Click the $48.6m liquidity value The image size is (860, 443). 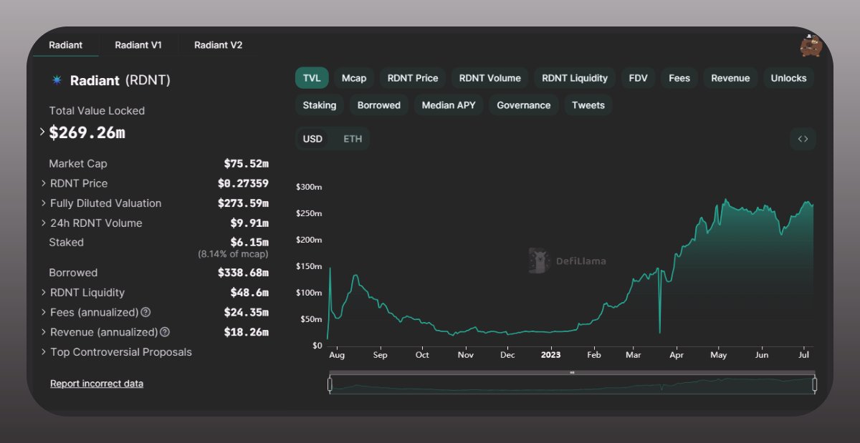point(249,293)
